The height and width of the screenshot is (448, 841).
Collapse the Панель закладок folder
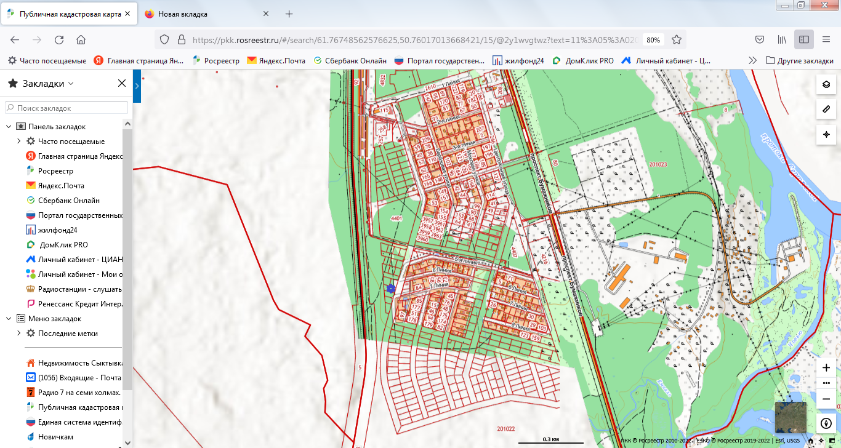click(x=9, y=126)
